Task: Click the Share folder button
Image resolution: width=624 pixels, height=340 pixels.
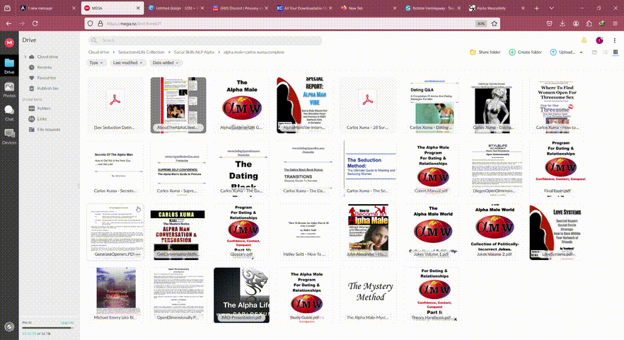Action: click(485, 52)
